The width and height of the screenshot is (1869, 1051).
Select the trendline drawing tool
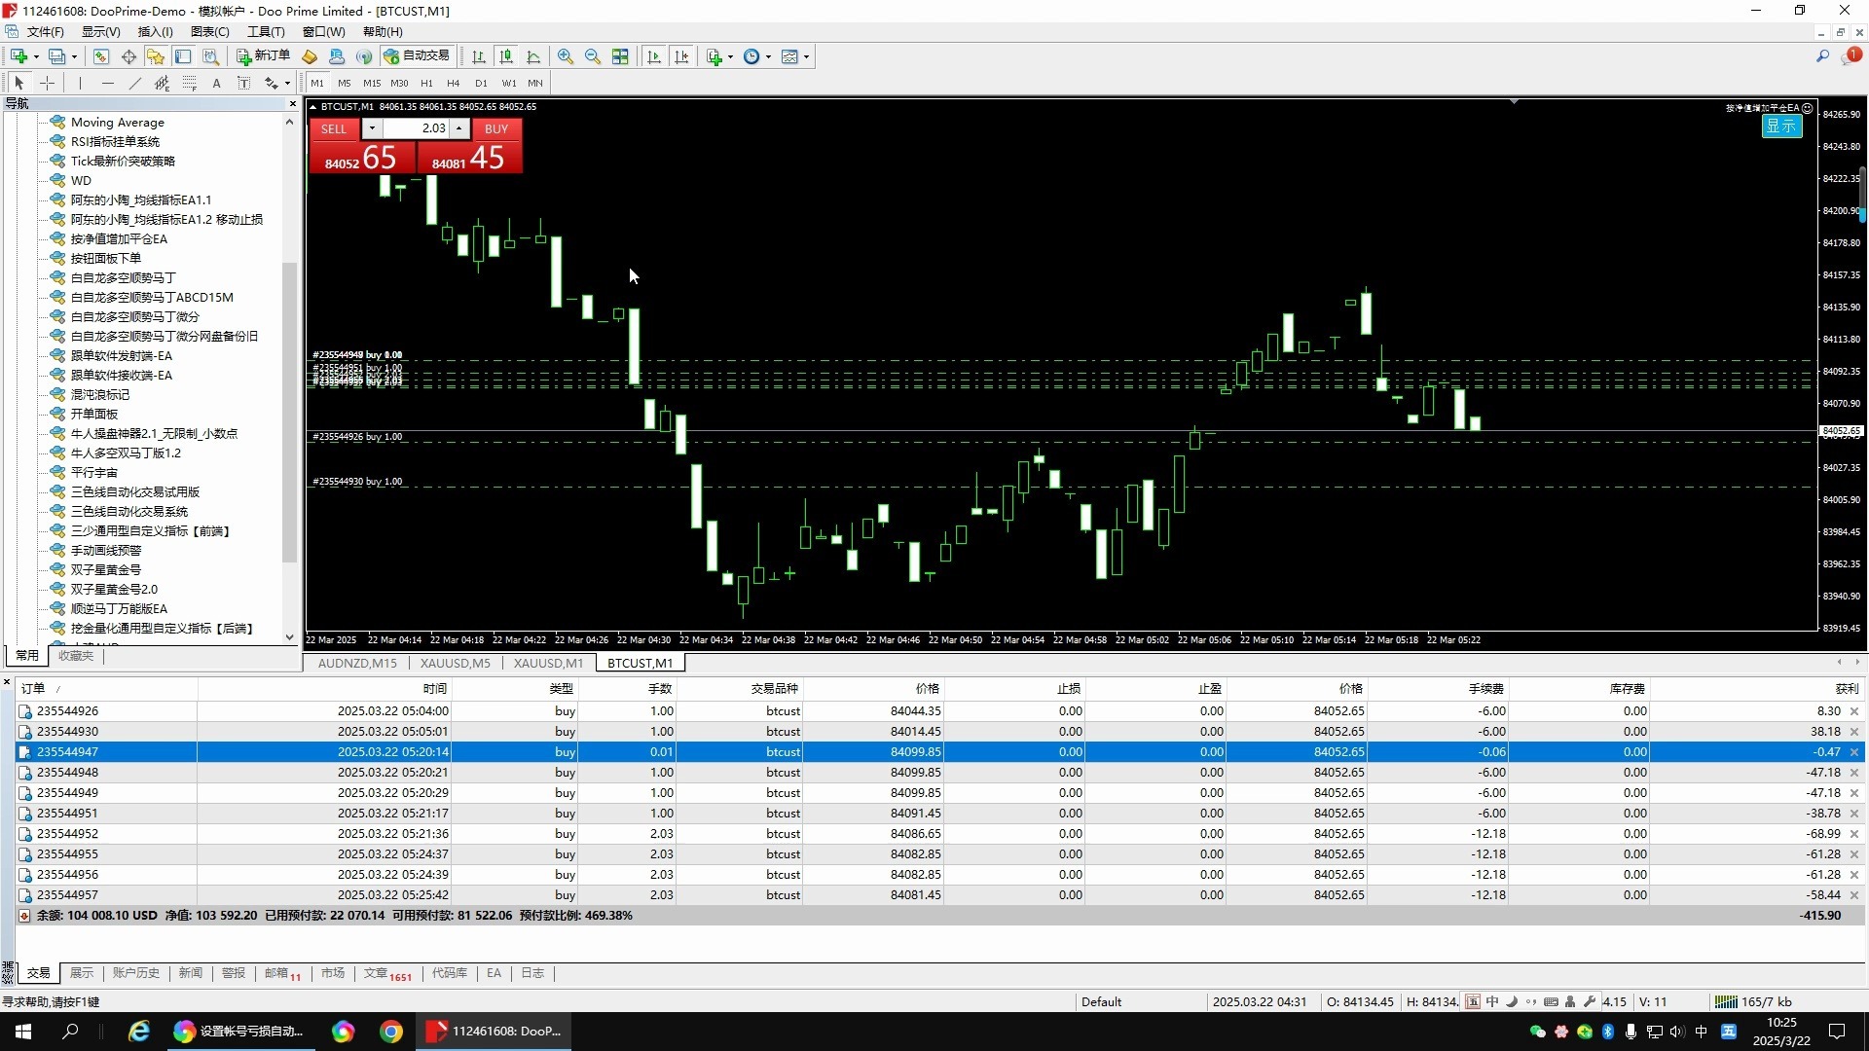(135, 84)
